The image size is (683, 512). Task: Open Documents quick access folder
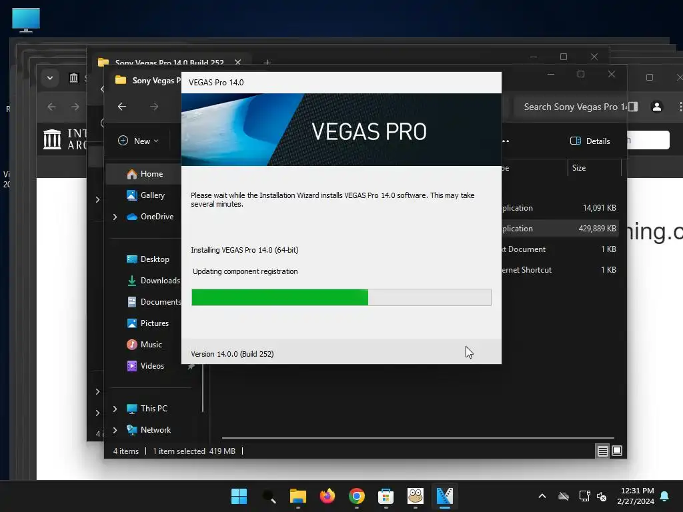point(153,302)
